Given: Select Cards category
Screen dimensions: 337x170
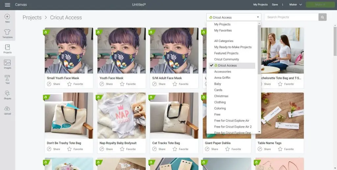Looking at the screenshot, I should pos(218,90).
